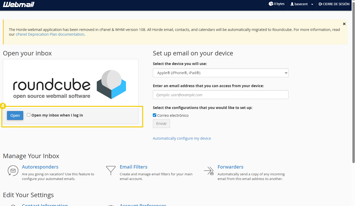The height and width of the screenshot is (206, 355).
Task: Click the Open your inbox heading
Action: click(x=27, y=53)
